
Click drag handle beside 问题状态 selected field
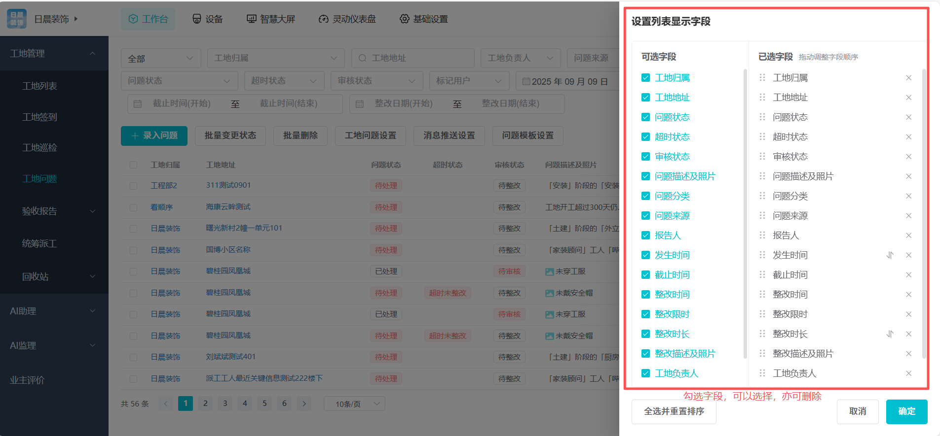[x=762, y=117]
